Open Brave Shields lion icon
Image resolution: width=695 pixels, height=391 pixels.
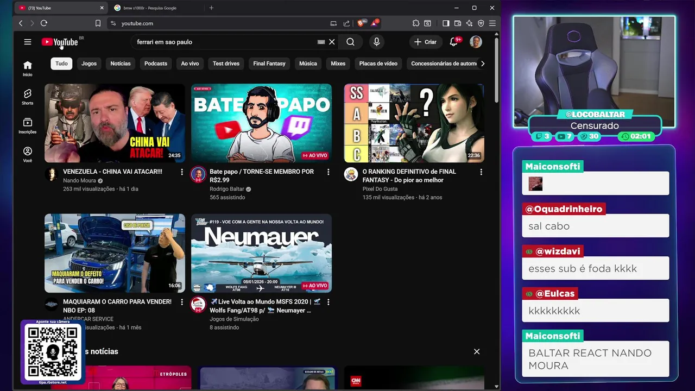(361, 23)
